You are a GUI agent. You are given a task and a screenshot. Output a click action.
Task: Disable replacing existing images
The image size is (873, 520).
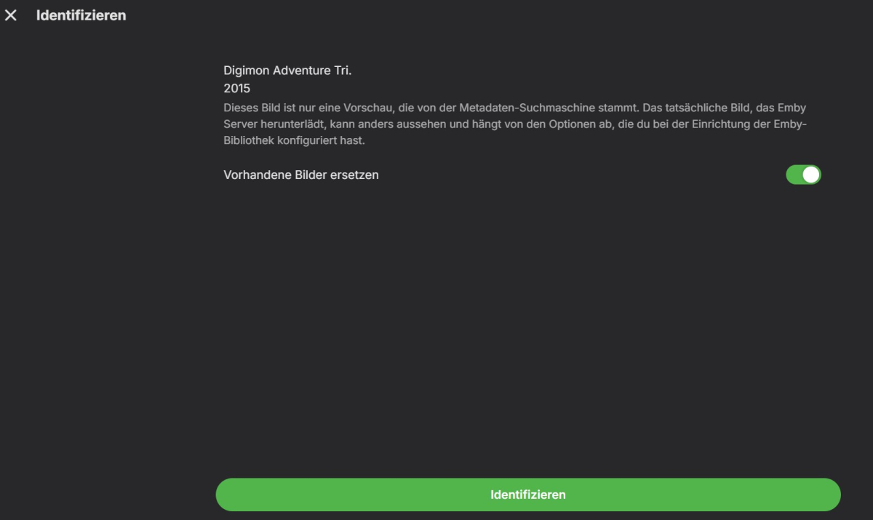pos(803,175)
